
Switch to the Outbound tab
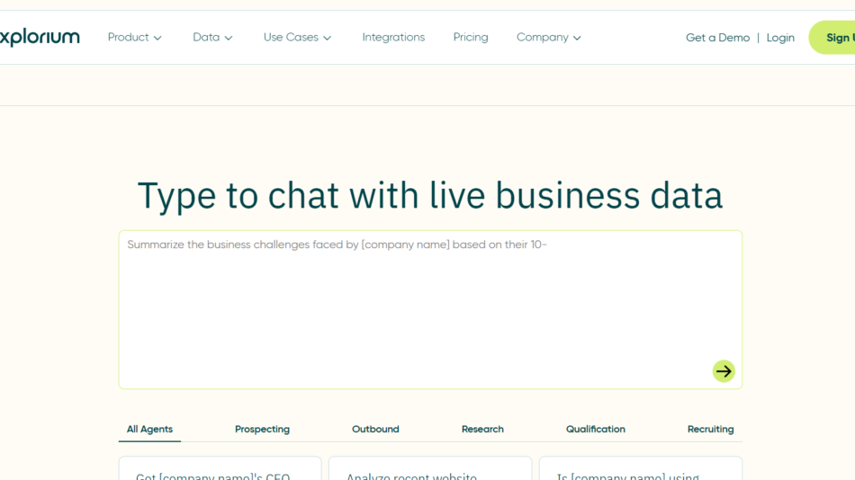(375, 430)
